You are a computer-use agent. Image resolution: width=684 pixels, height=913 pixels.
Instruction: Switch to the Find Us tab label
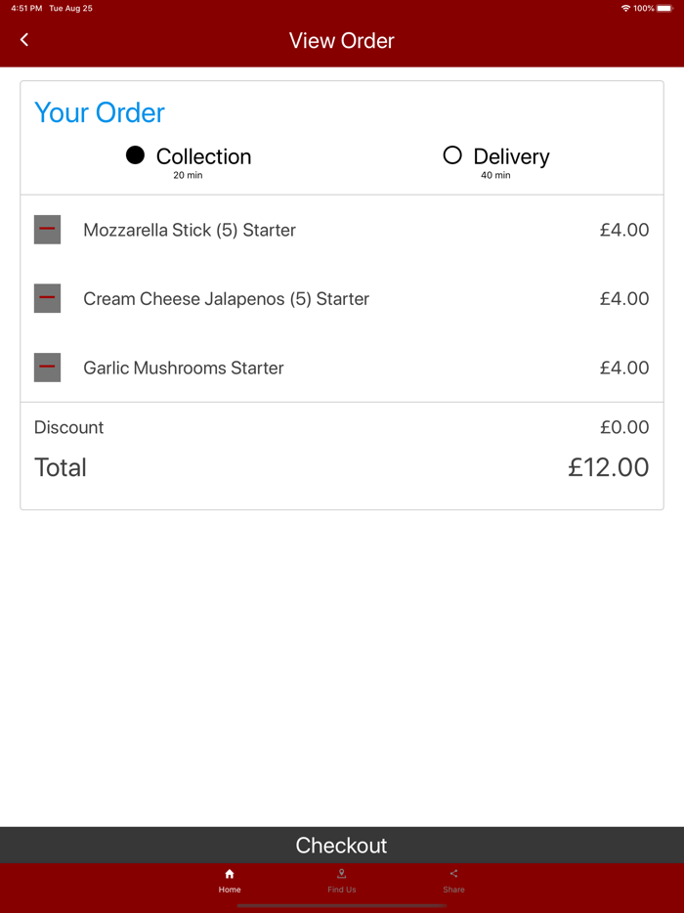[341, 890]
